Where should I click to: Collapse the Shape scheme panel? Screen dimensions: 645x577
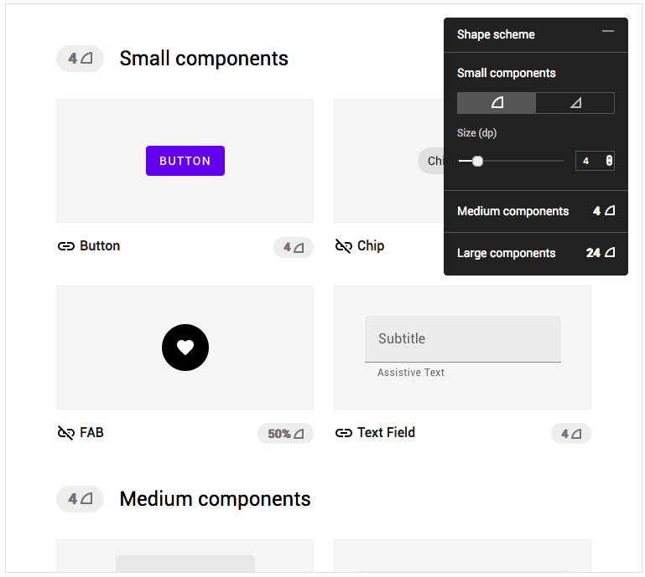tap(608, 32)
